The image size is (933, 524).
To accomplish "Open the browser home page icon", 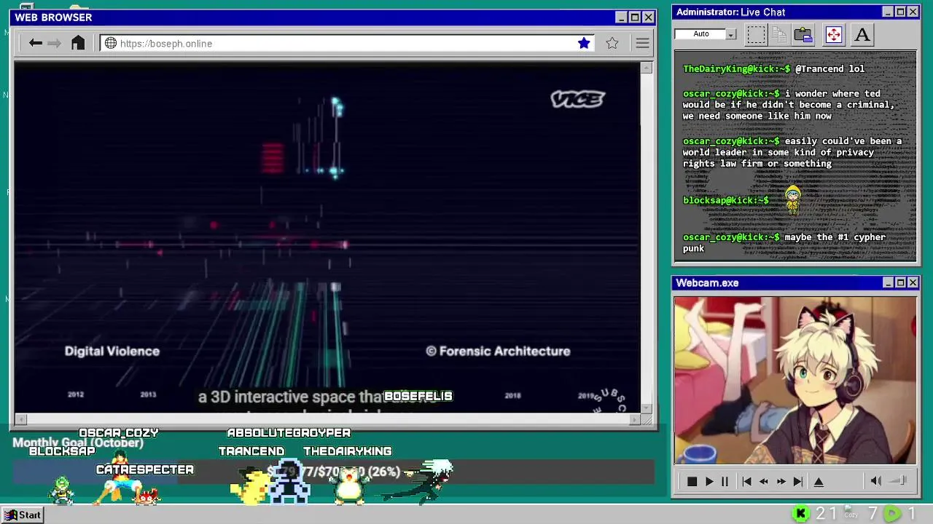I will [x=78, y=43].
